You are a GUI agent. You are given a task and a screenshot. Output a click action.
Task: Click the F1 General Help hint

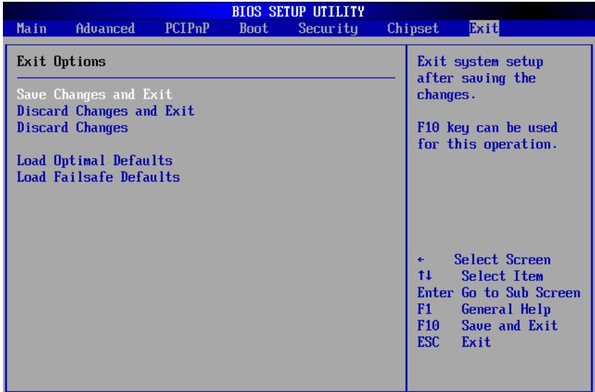(484, 309)
